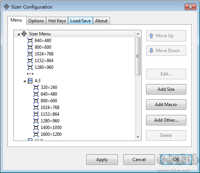Image resolution: width=200 pixels, height=173 pixels.
Task: Select the Sizer Menu root icon
Action: point(24,34)
